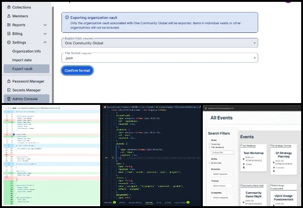Click person icon on Test Workshop card
This screenshot has height=208, width=303.
[x=244, y=167]
